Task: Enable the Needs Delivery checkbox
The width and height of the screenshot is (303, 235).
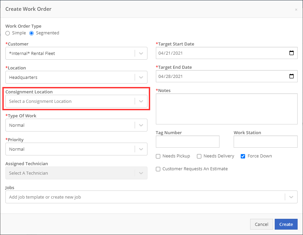Action: pyautogui.click(x=199, y=156)
